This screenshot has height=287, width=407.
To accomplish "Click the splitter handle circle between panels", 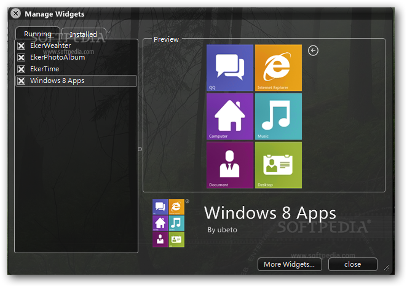I will 140,149.
